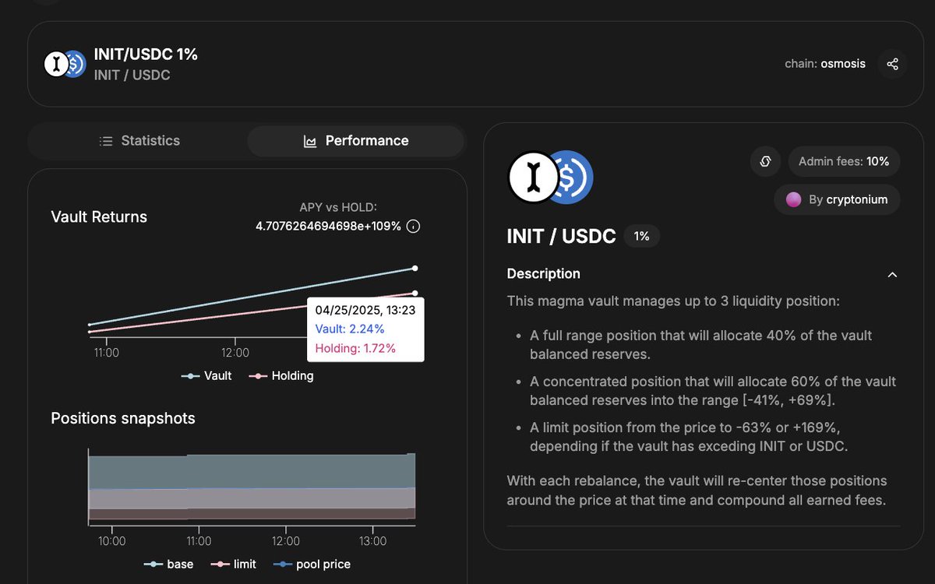Click the tooltip date 04/25/2025, 13:23
935x584 pixels.
(x=365, y=310)
